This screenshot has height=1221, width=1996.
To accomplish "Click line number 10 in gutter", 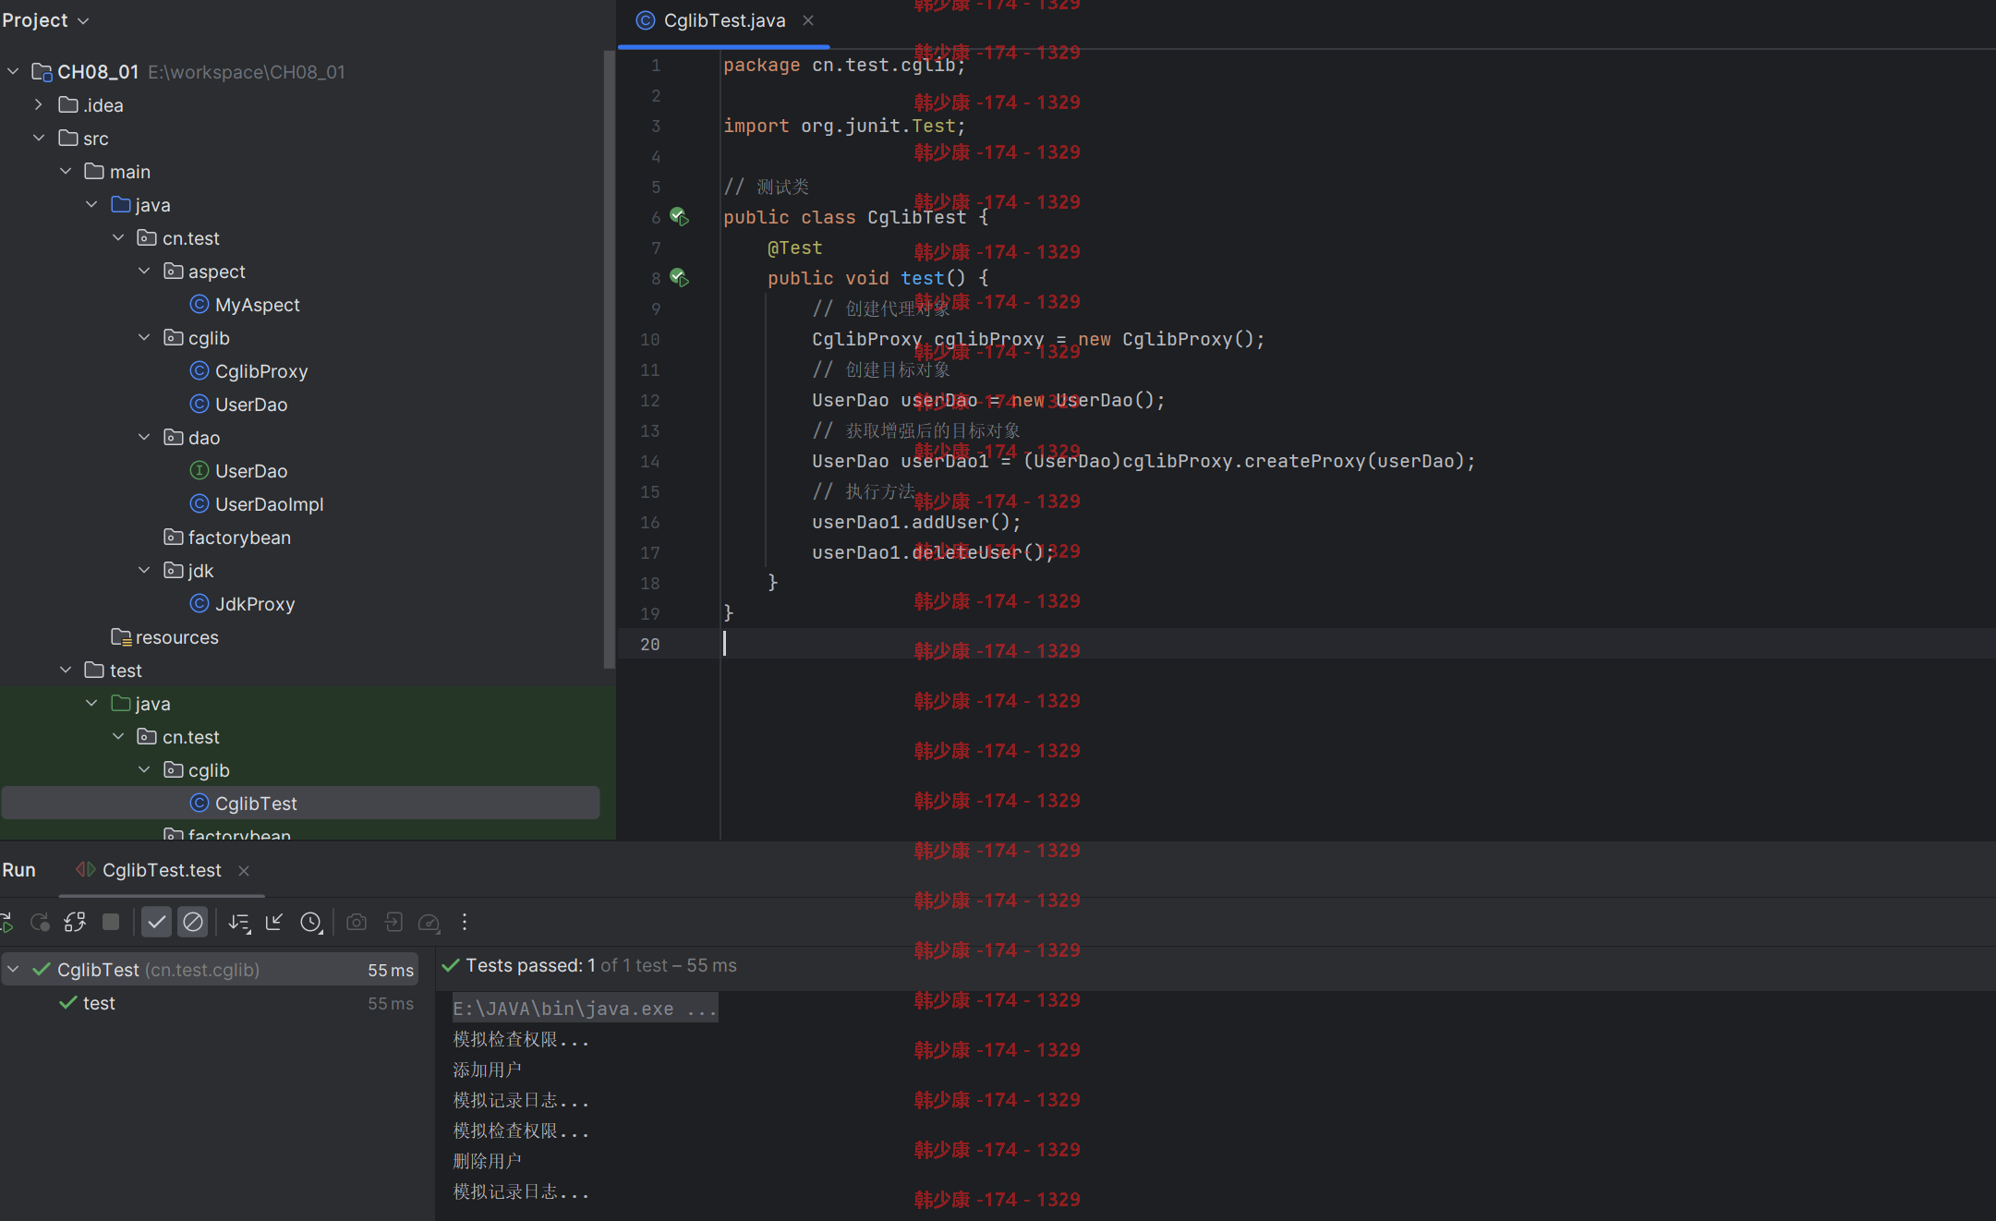I will point(650,339).
